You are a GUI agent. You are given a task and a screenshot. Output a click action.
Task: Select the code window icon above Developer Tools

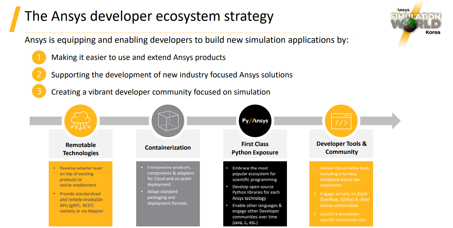pos(341,121)
